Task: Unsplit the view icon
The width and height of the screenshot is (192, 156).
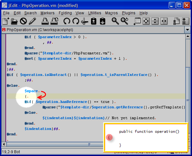Action: (146, 21)
